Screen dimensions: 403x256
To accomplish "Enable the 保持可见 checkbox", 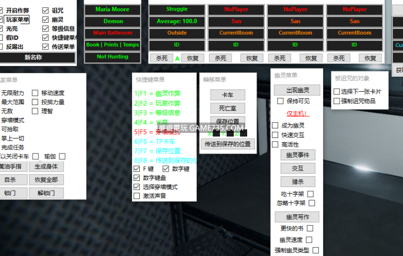I will (280, 101).
